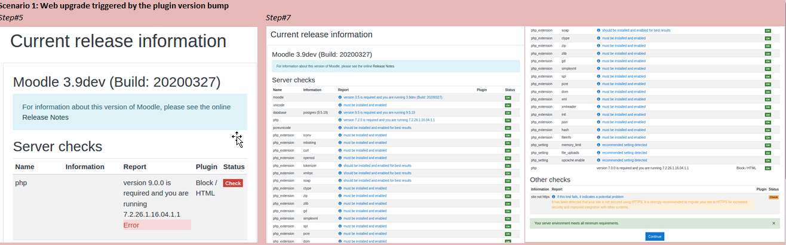
Task: Click the info icon in the intl row
Action: (598, 114)
